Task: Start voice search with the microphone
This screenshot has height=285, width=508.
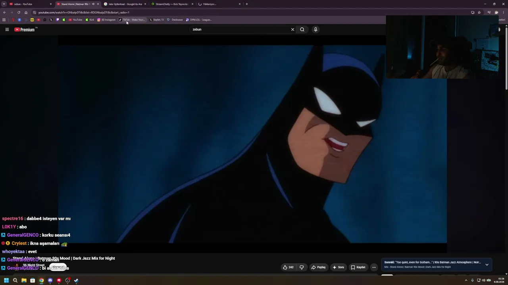Action: (316, 29)
